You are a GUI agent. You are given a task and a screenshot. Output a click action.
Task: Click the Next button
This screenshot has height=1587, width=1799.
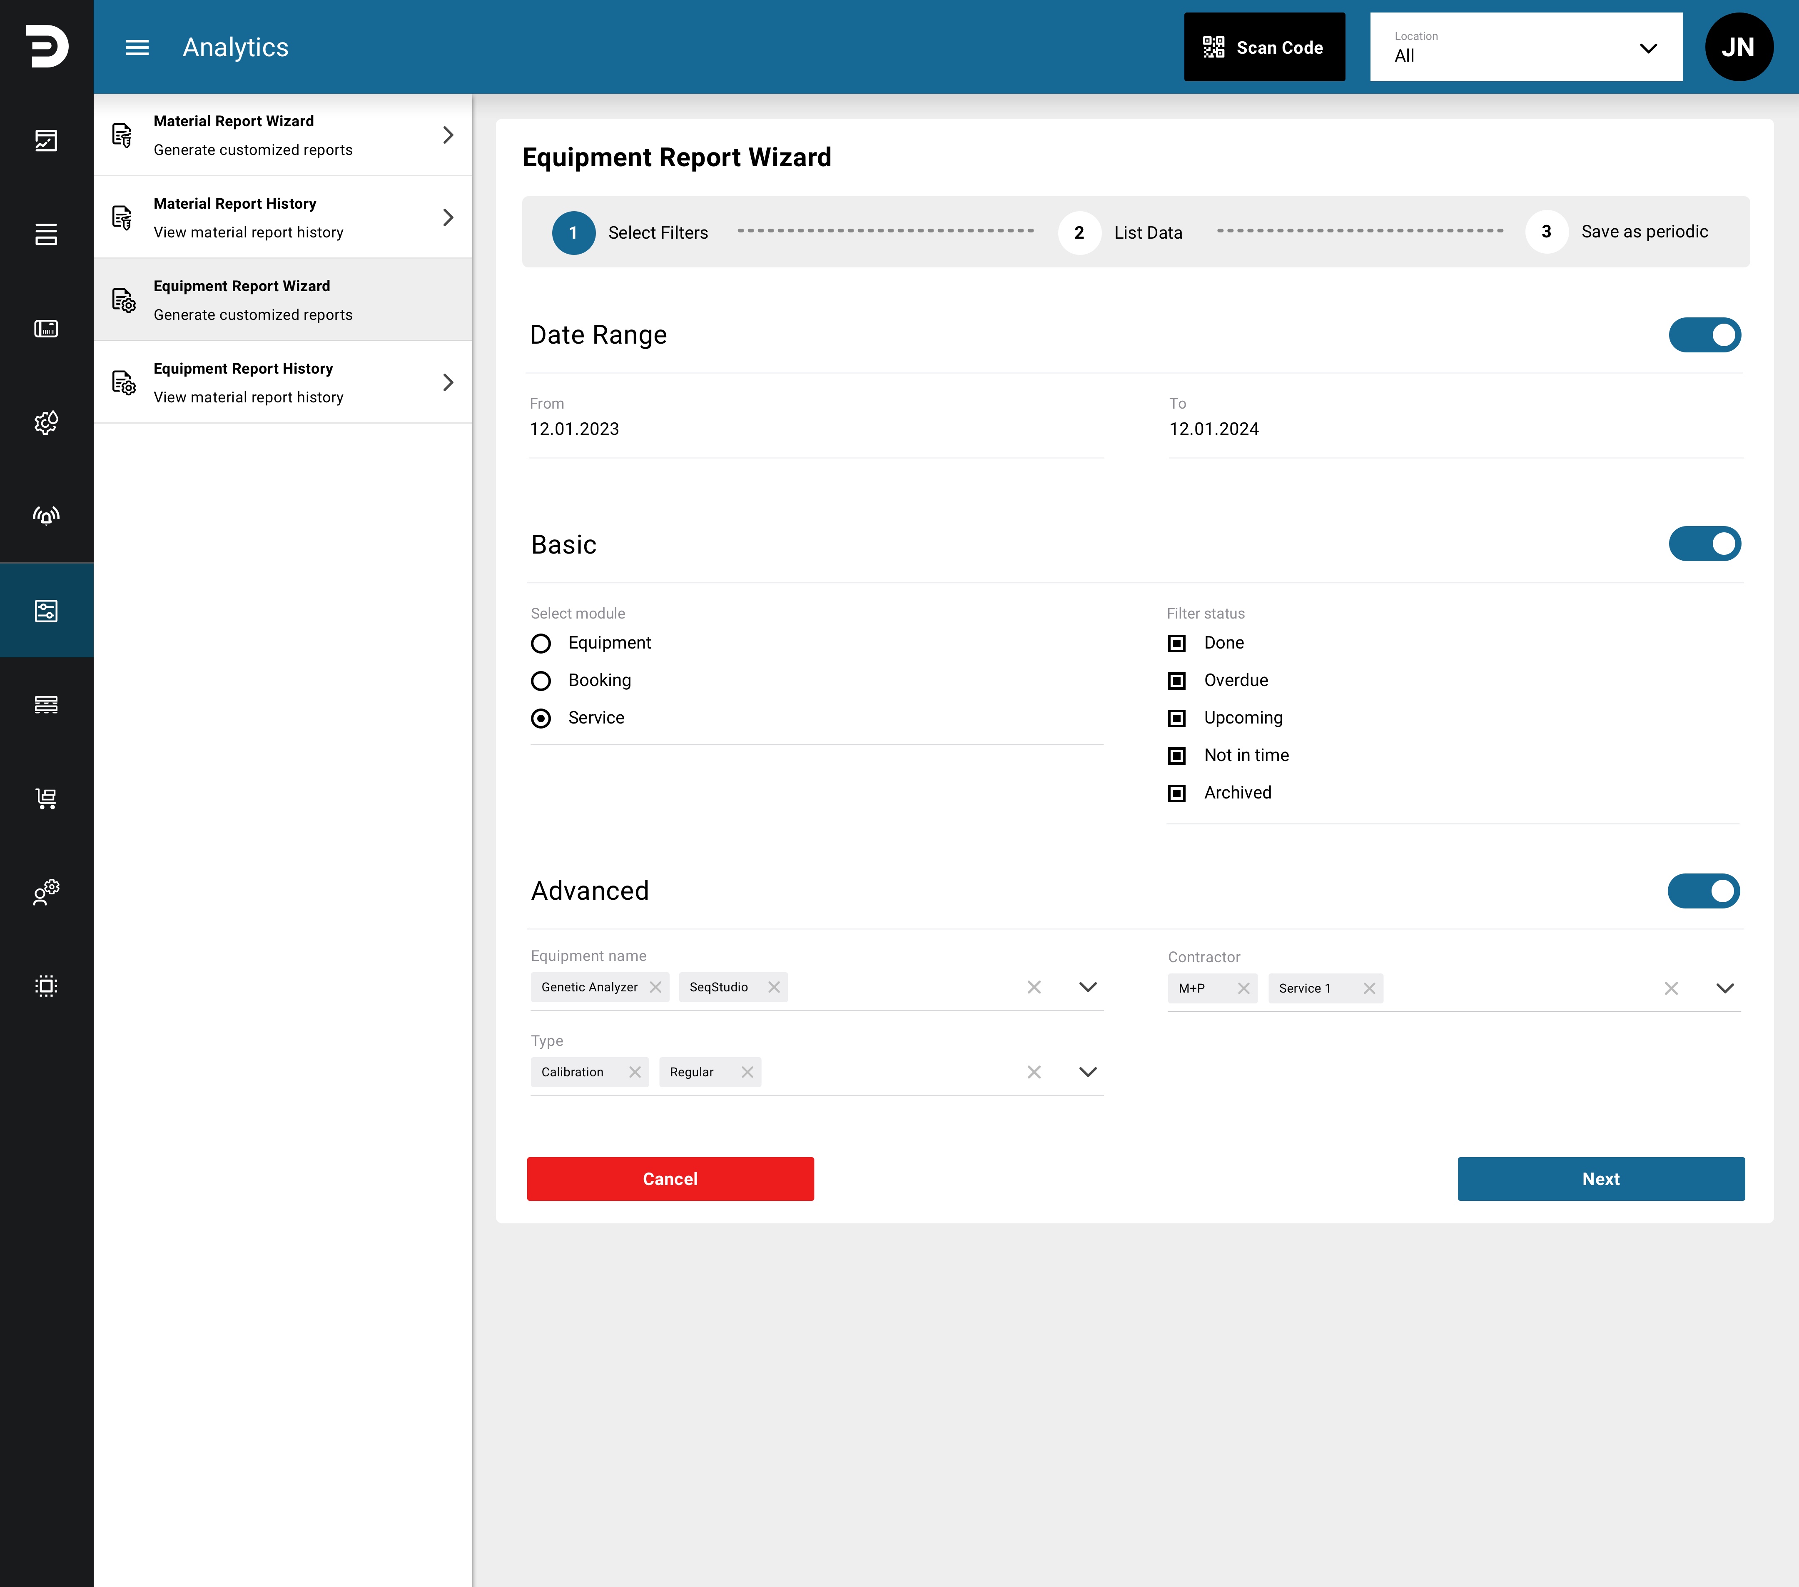tap(1600, 1179)
